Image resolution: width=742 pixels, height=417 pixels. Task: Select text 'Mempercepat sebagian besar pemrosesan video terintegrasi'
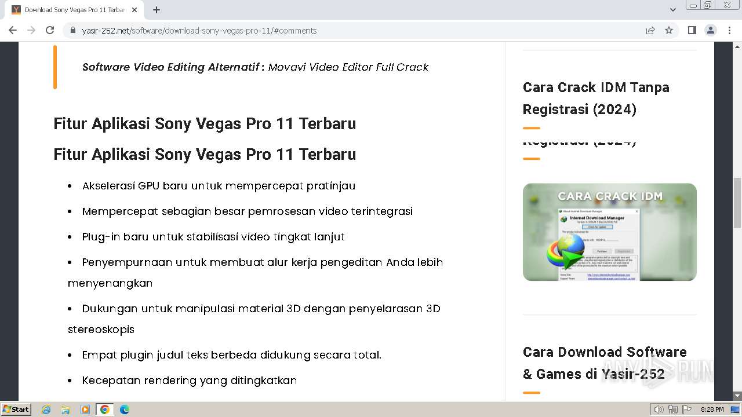pos(248,211)
